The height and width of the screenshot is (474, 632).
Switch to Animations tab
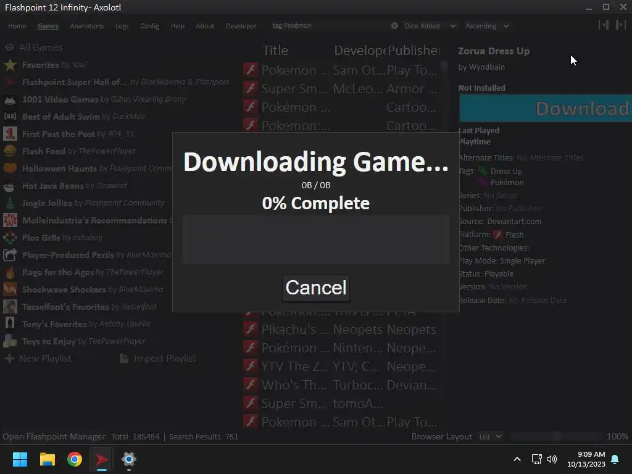point(87,26)
